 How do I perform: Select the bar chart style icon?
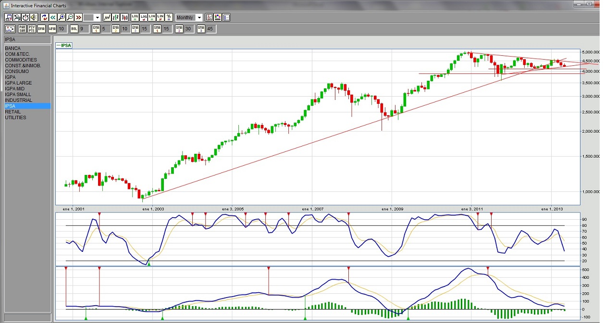(x=116, y=17)
